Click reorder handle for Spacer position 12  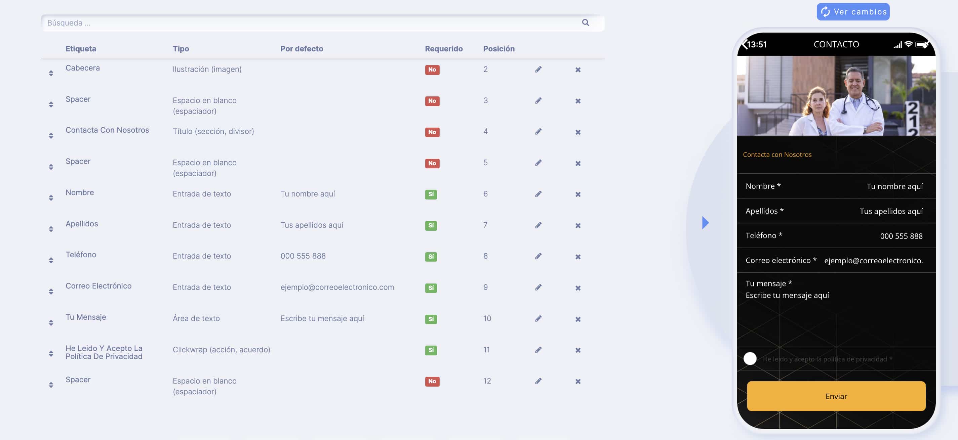(x=51, y=385)
